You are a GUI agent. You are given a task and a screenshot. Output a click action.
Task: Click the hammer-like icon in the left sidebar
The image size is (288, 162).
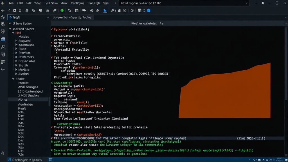coord(3,47)
